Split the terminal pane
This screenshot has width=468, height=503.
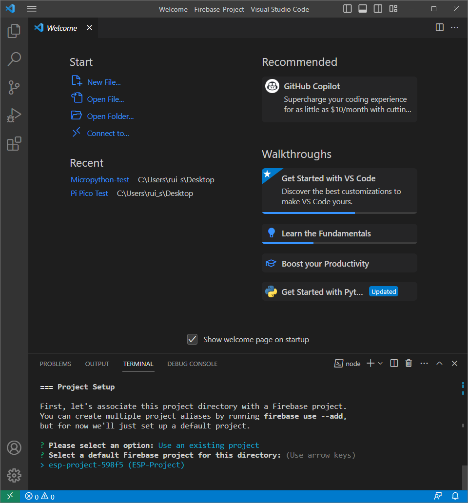click(x=394, y=363)
